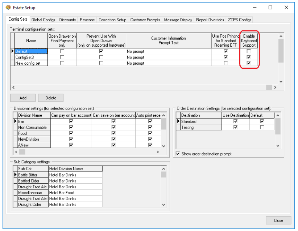Select the Testing destination row
298x231 pixels.
pyautogui.click(x=201, y=127)
